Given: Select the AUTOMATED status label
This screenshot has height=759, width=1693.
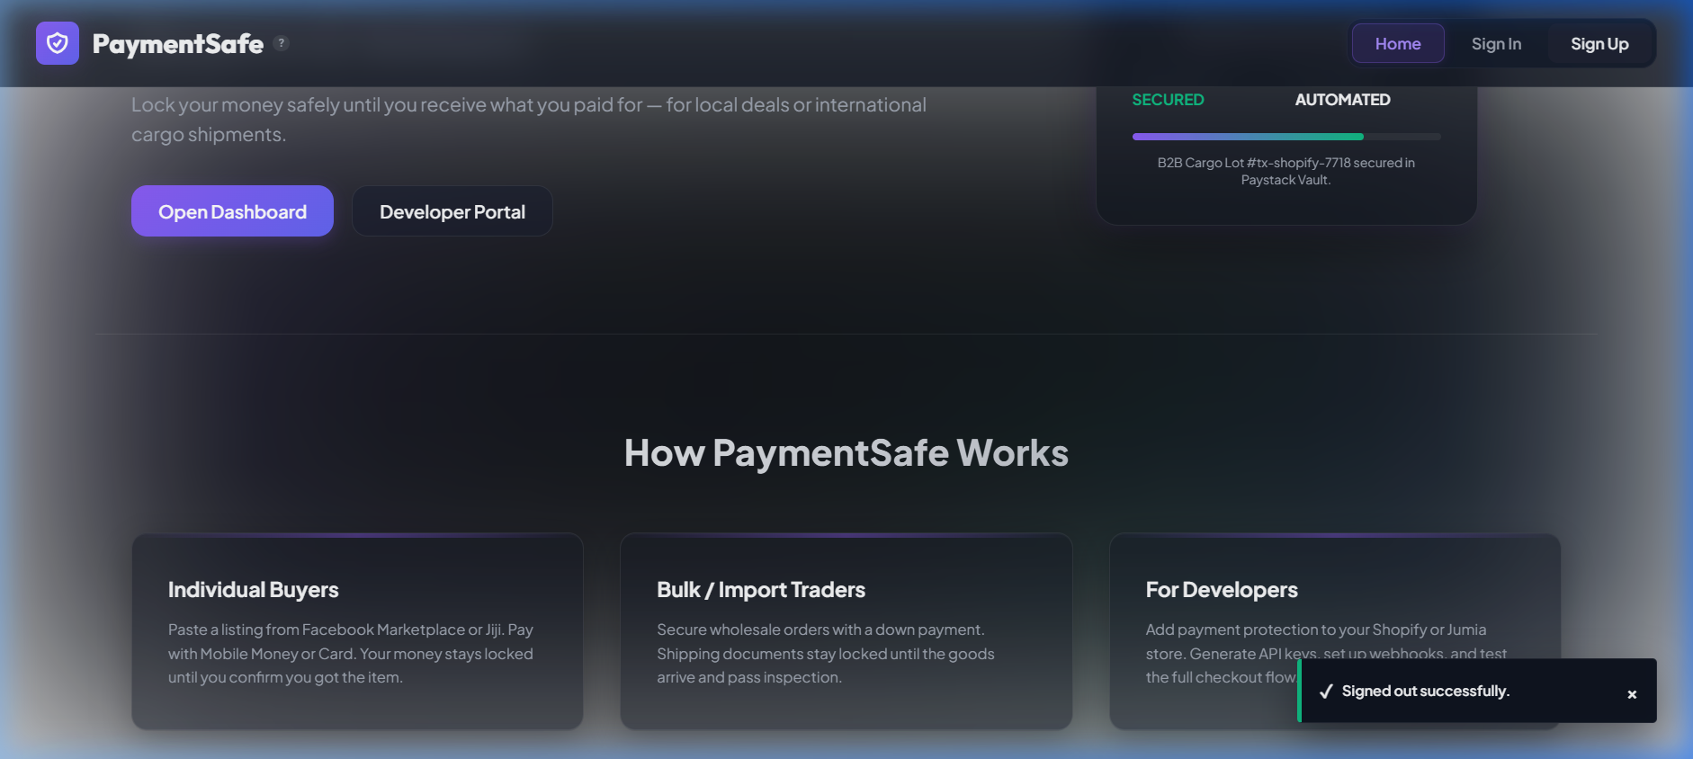Looking at the screenshot, I should click(x=1342, y=100).
